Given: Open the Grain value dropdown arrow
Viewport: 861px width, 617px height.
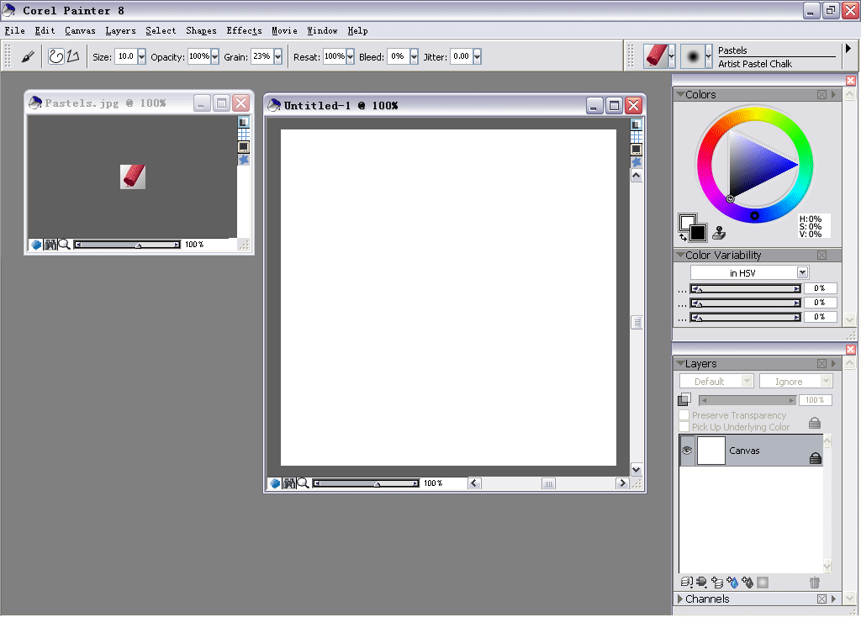Looking at the screenshot, I should coord(277,56).
